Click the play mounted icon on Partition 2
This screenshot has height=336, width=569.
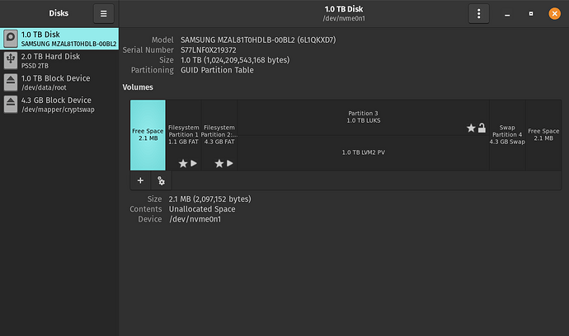(x=230, y=163)
